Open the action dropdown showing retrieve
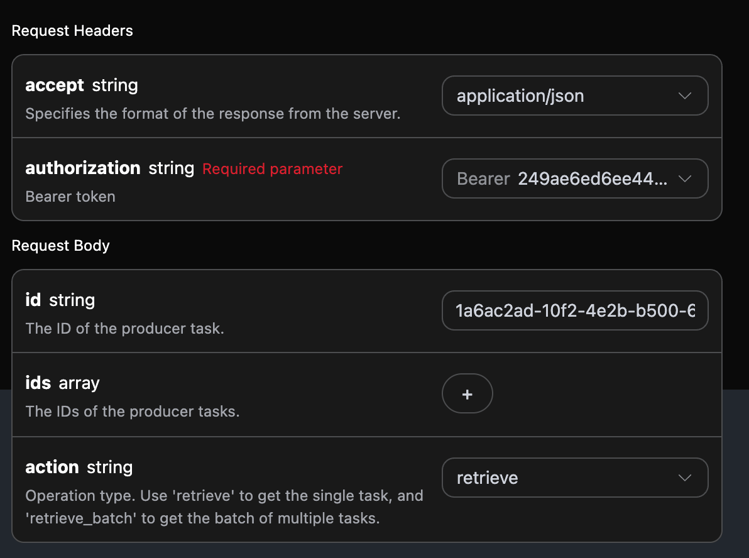 (566, 478)
